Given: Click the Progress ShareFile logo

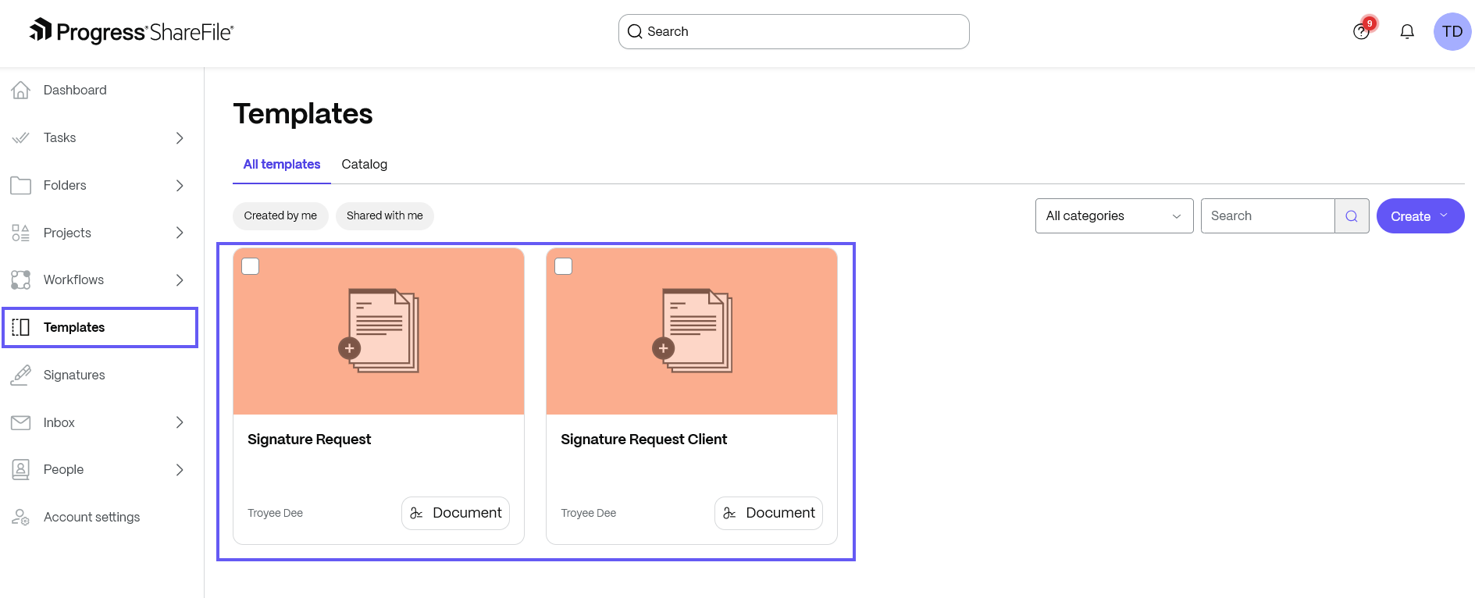Looking at the screenshot, I should tap(131, 31).
